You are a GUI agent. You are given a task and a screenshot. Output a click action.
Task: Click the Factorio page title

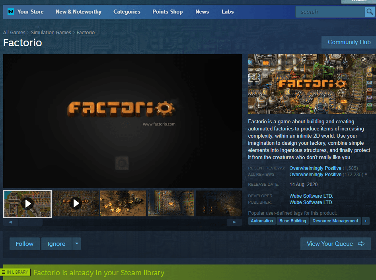point(23,43)
